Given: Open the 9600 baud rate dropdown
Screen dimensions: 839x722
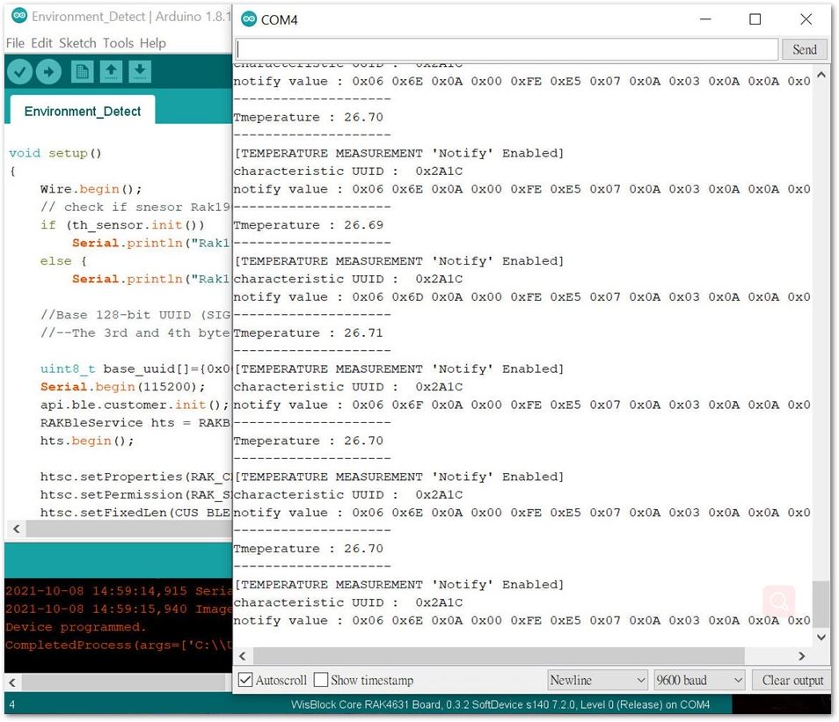Looking at the screenshot, I should click(x=700, y=681).
